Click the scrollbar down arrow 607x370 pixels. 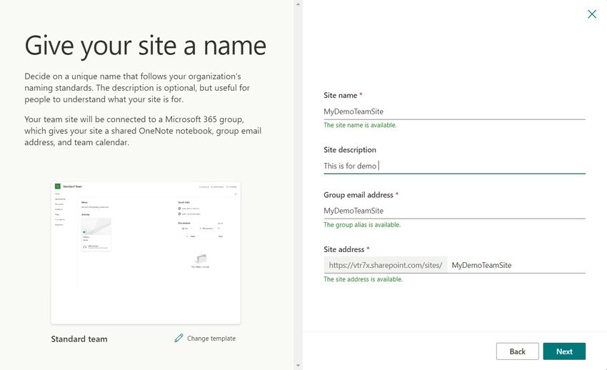tap(298, 365)
